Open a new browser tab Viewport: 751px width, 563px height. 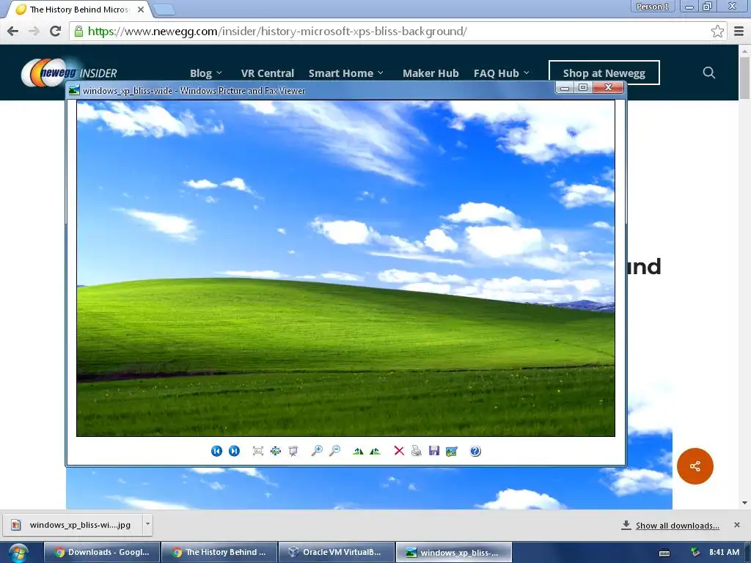(x=164, y=10)
